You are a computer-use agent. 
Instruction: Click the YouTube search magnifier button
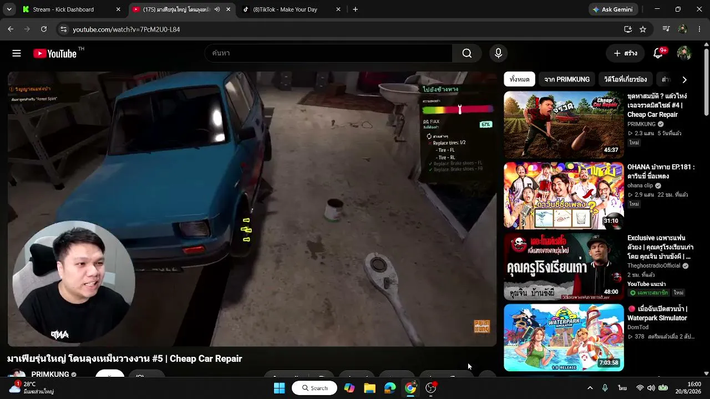pyautogui.click(x=467, y=53)
